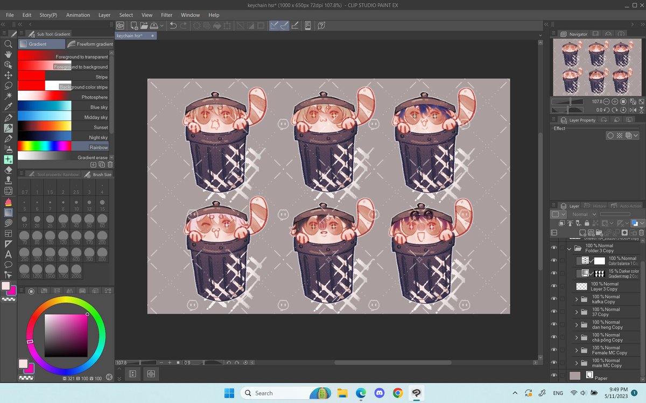Select the Balloon tool

coord(8,264)
